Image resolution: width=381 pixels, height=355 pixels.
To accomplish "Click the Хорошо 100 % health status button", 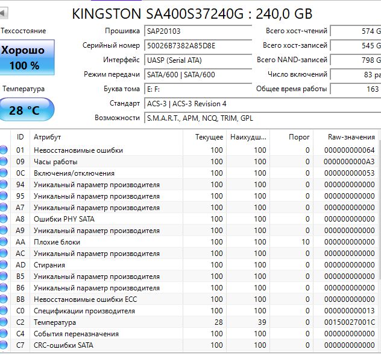I will tap(27, 57).
